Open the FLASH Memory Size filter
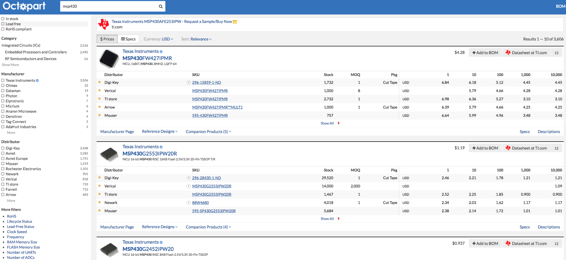 (24, 247)
